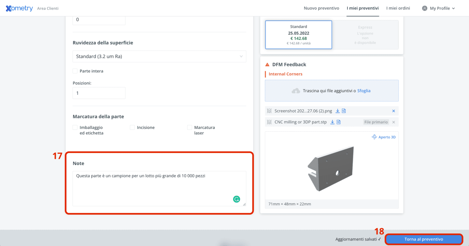469x246 pixels.
Task: Go to Nuovo preventivo tab
Action: 321,8
